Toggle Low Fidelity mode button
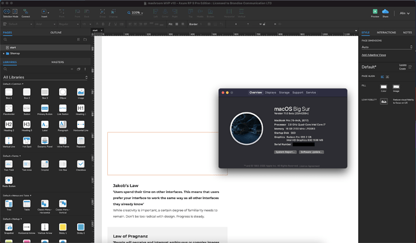The image size is (416, 243). 383,102
